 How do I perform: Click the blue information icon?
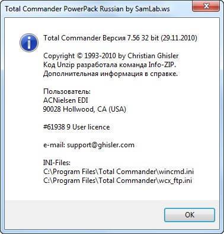click(x=29, y=43)
